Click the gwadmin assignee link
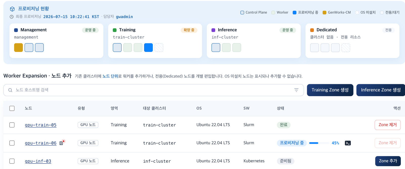Viewport: 405px width, 169px height. click(x=124, y=17)
